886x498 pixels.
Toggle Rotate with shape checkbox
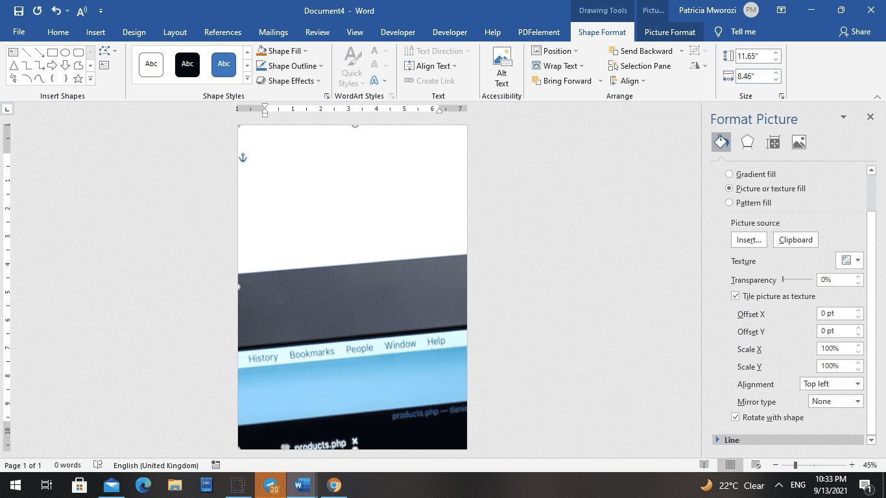(x=736, y=417)
